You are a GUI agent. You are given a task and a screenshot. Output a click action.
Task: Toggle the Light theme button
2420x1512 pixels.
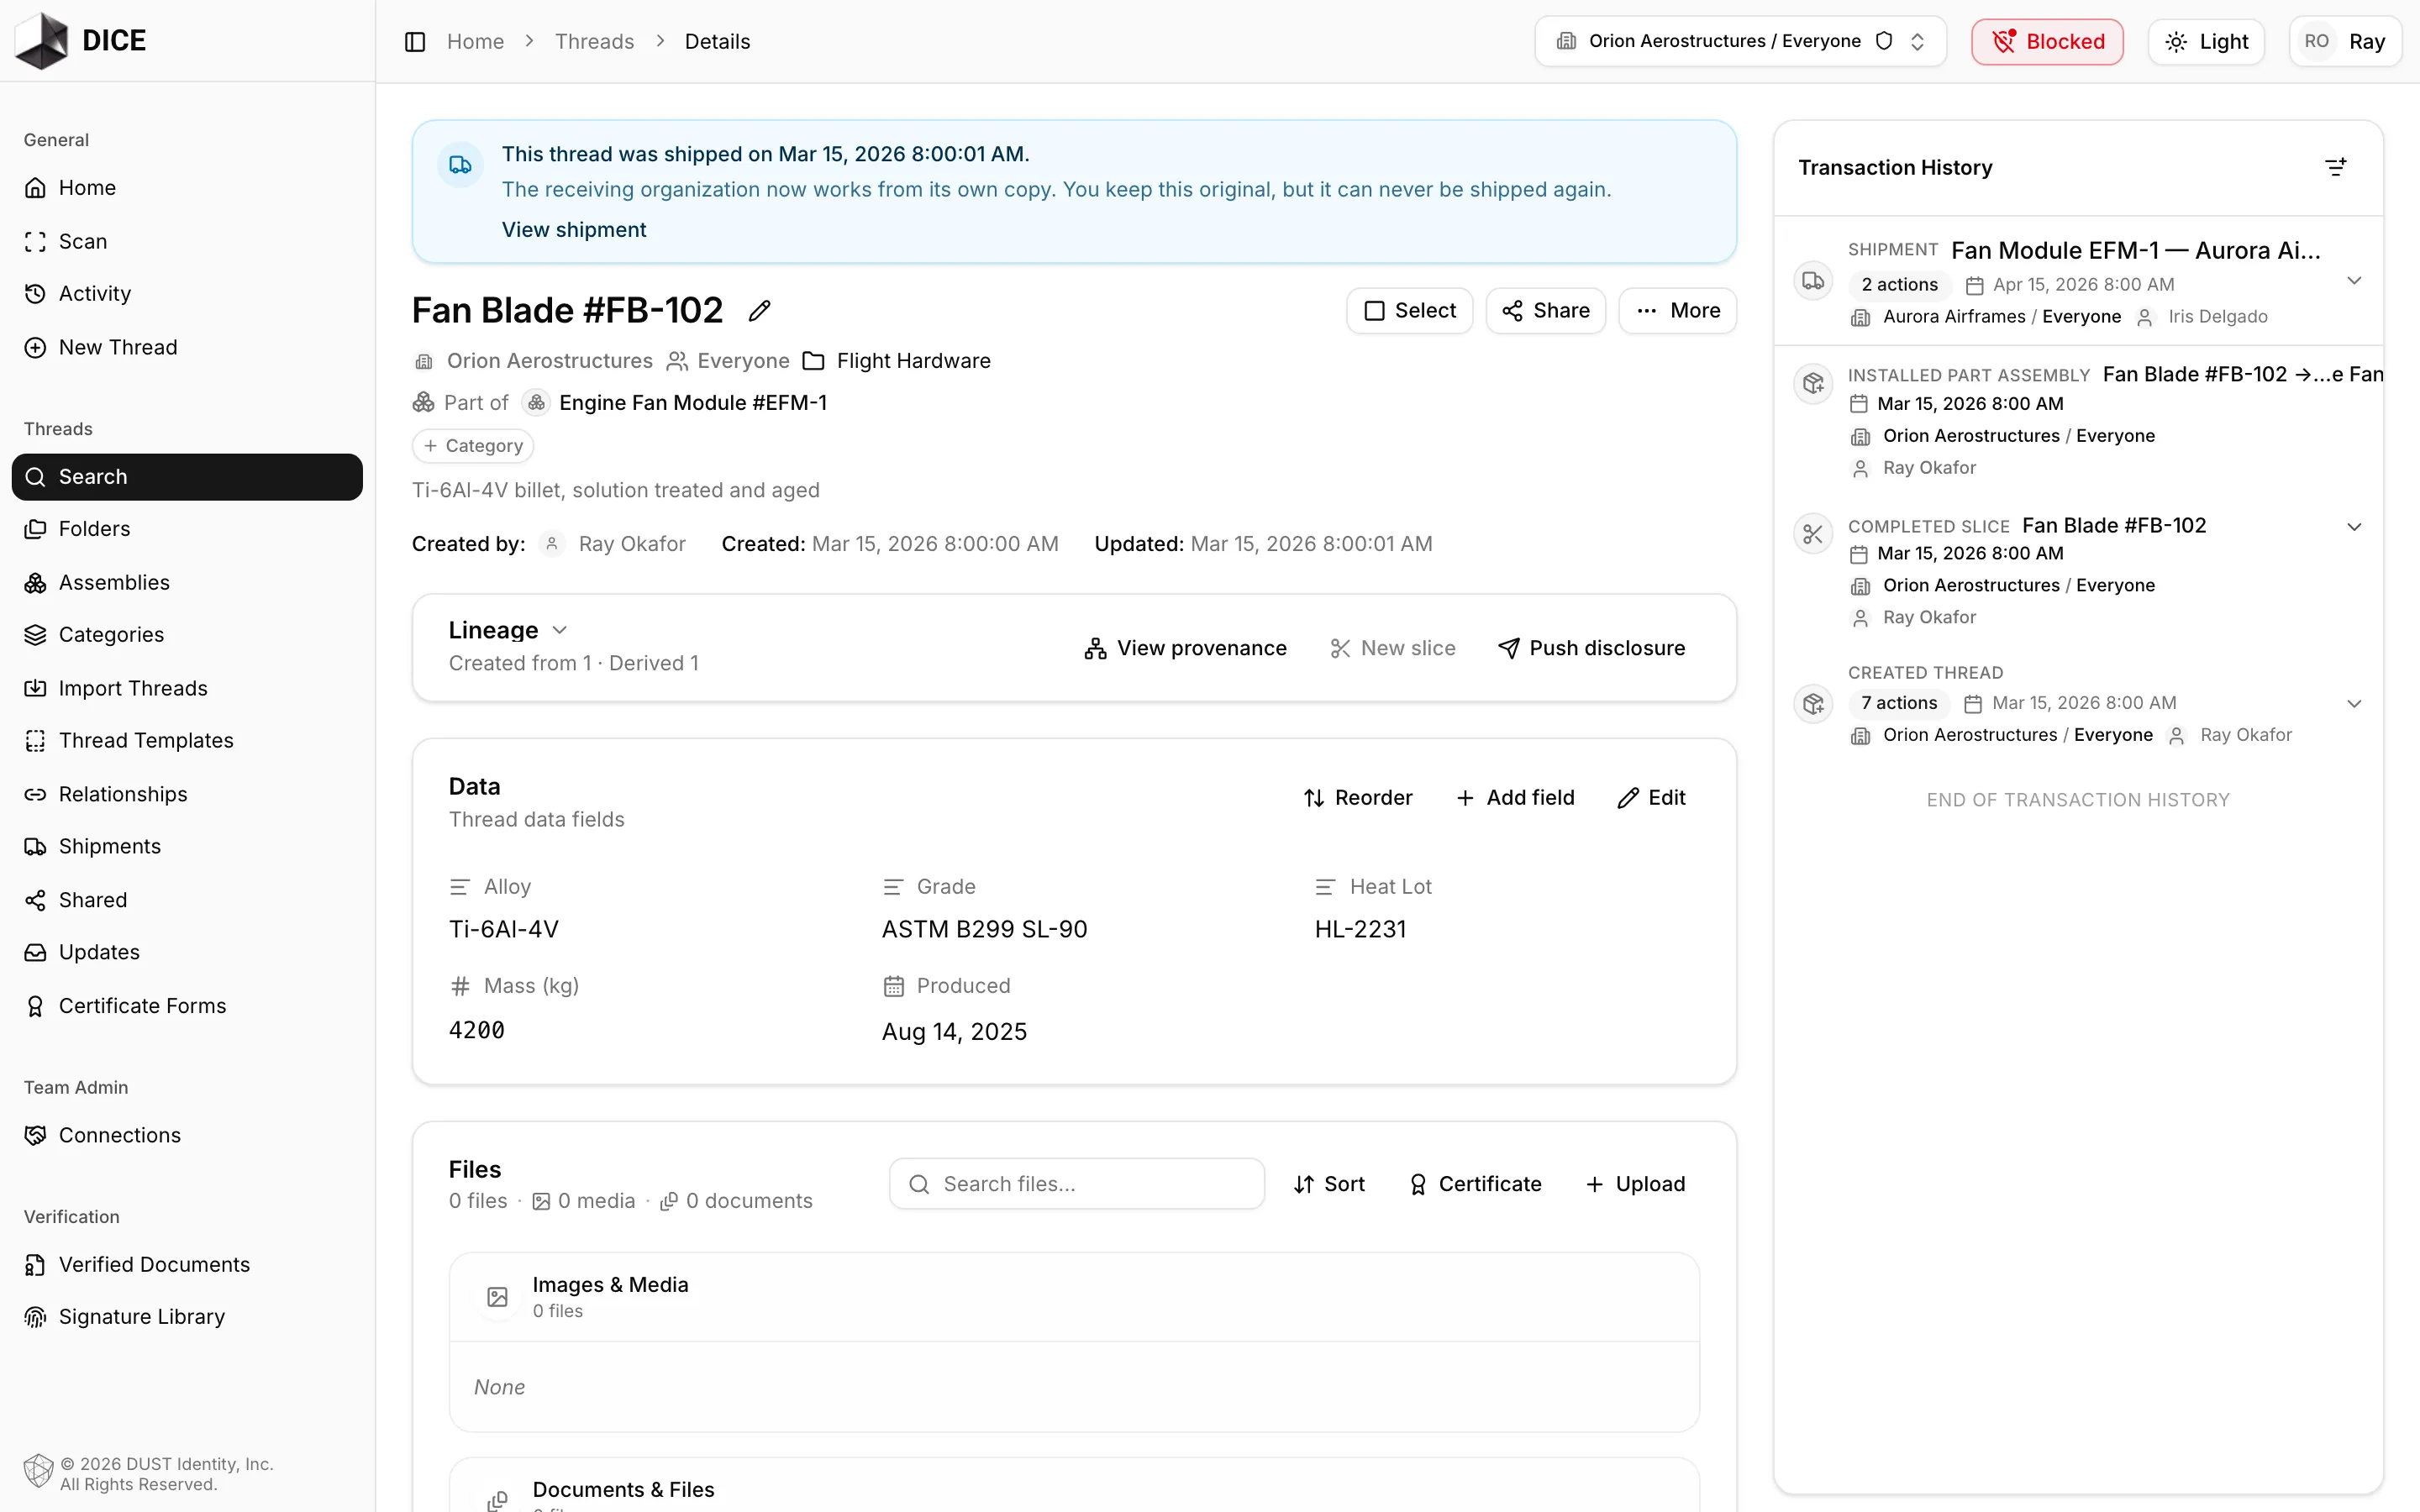tap(2206, 41)
